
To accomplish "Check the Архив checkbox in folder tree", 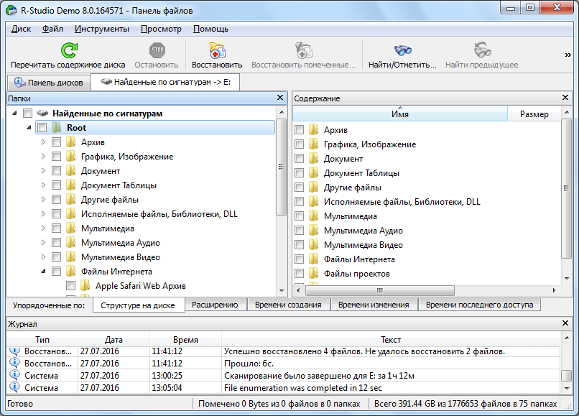I will pos(57,142).
